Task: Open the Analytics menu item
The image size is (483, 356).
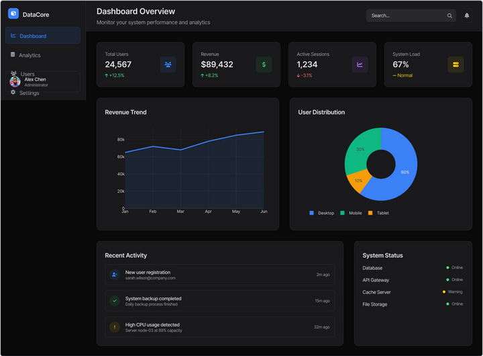Action: [x=43, y=55]
